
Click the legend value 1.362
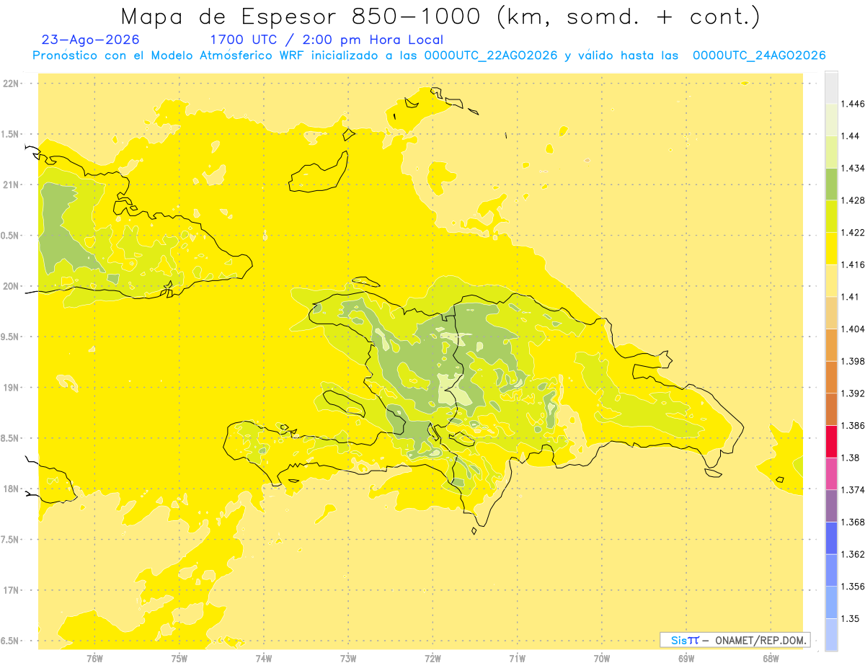854,554
